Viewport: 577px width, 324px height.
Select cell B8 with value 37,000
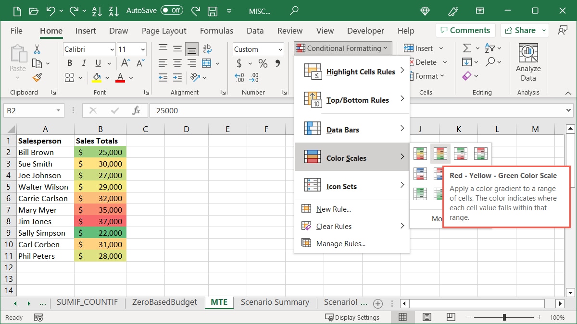(100, 221)
